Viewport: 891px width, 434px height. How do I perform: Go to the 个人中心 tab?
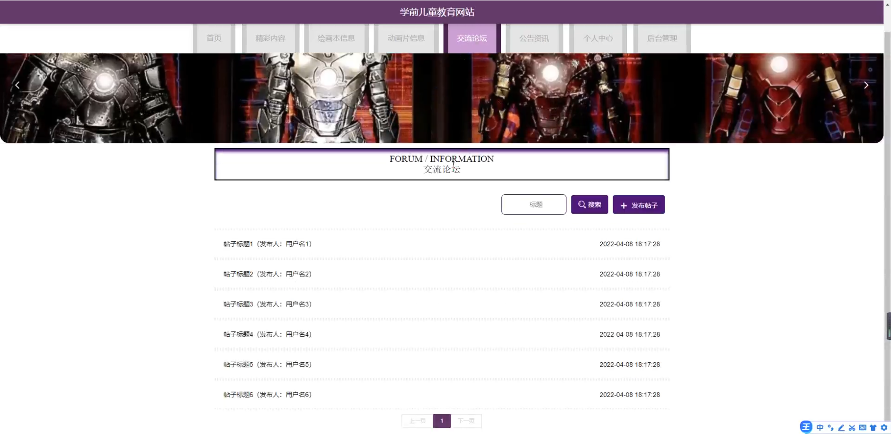(x=598, y=38)
